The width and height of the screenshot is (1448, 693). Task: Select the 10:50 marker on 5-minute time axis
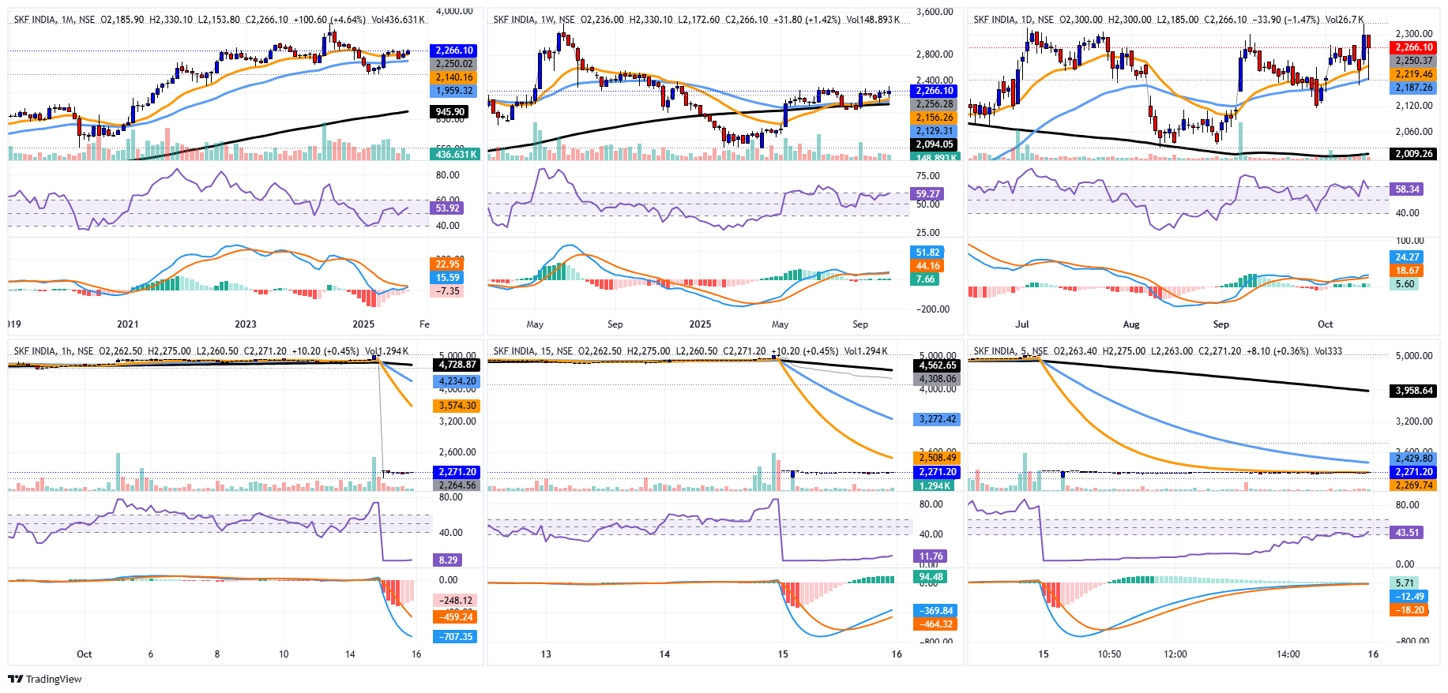(x=1109, y=654)
